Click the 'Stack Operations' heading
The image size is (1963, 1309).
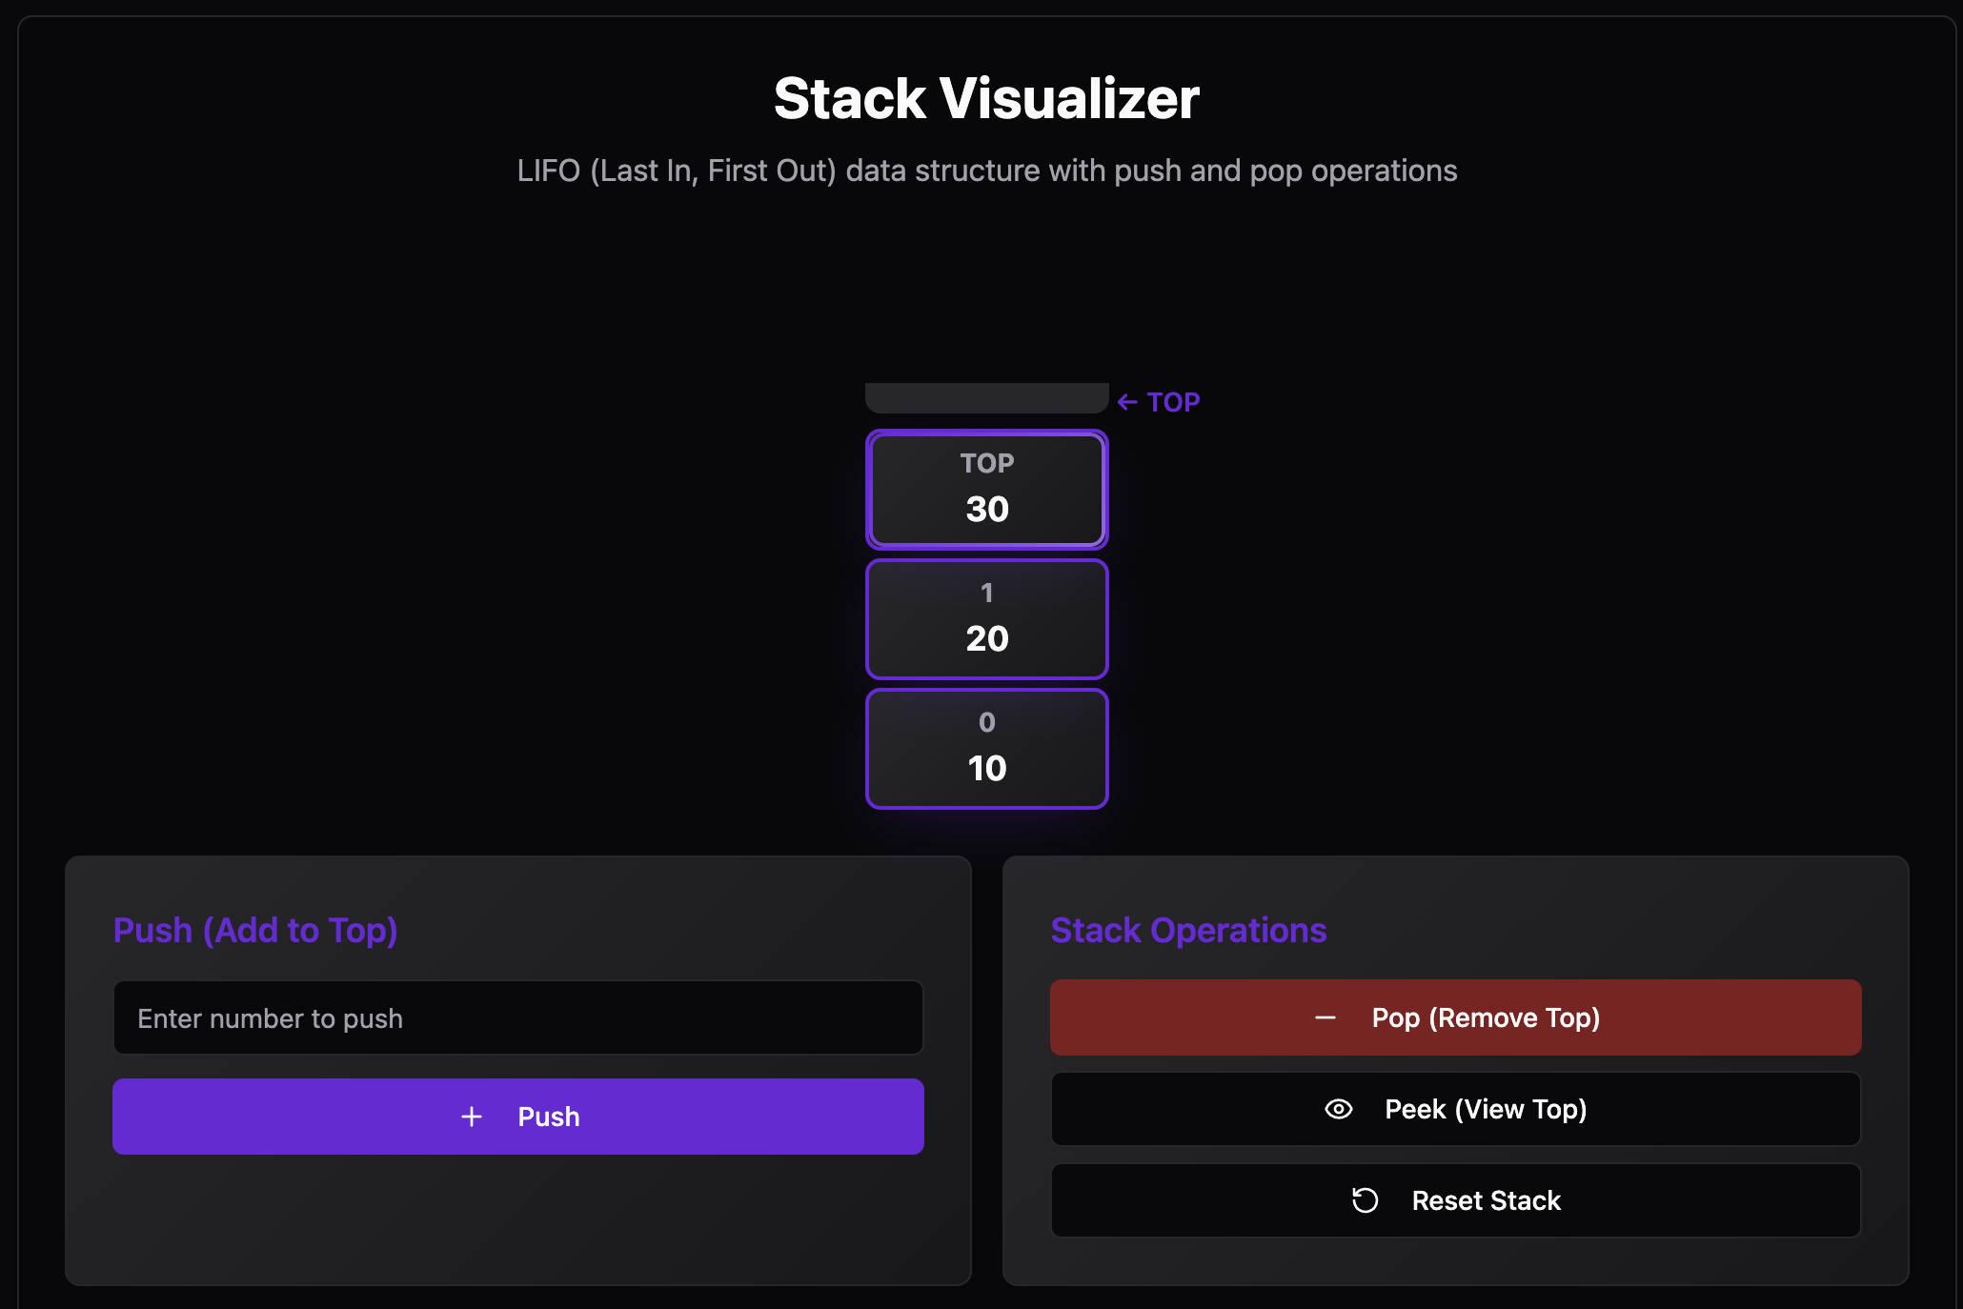(x=1188, y=930)
